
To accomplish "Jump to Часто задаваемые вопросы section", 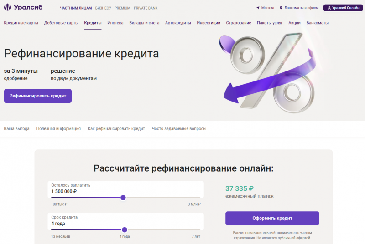I will (x=179, y=129).
